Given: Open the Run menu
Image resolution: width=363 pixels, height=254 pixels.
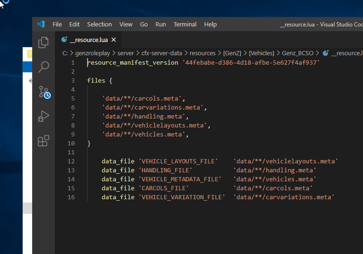Looking at the screenshot, I should click(x=161, y=24).
